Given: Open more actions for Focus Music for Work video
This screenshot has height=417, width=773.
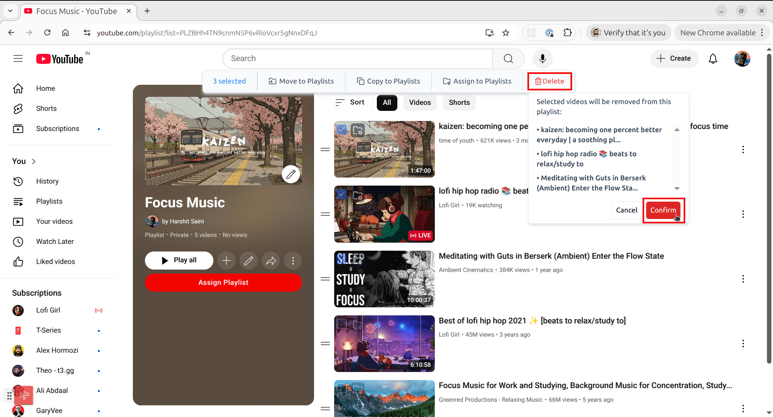Looking at the screenshot, I should [743, 408].
